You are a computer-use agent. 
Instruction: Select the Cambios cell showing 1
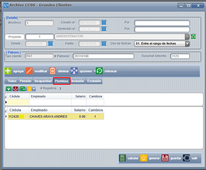95,117
